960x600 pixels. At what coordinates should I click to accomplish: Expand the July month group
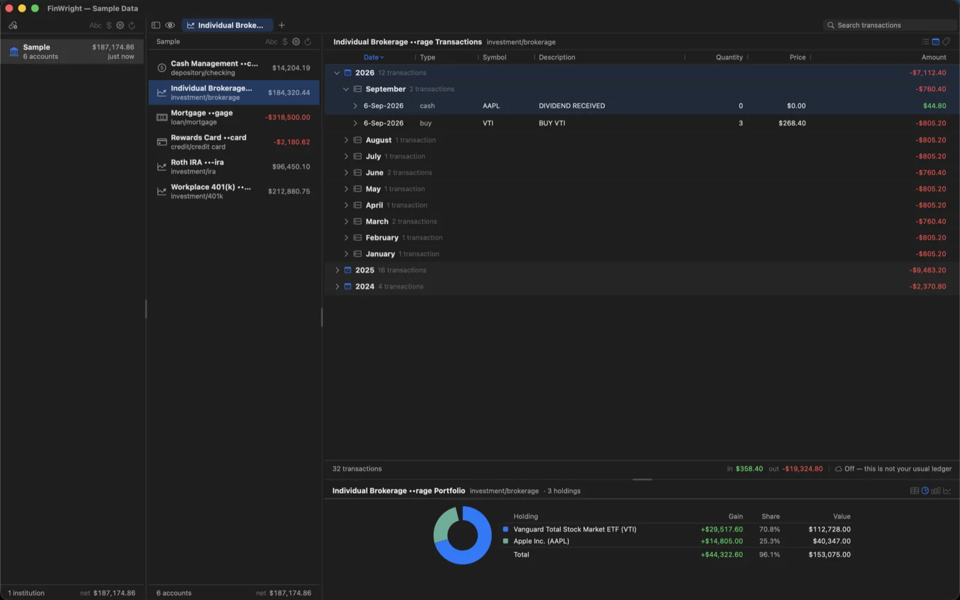tap(346, 156)
